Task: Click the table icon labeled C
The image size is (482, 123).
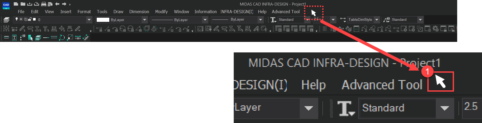Action: [302, 29]
